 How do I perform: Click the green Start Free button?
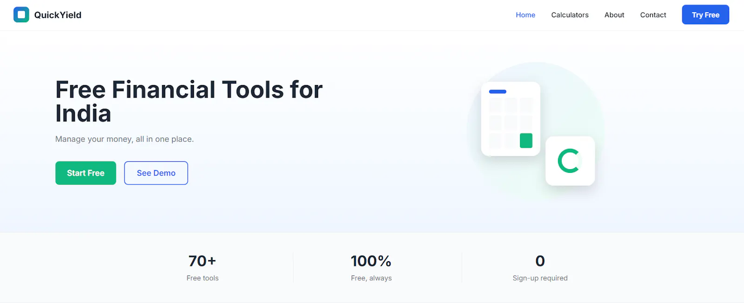[86, 173]
